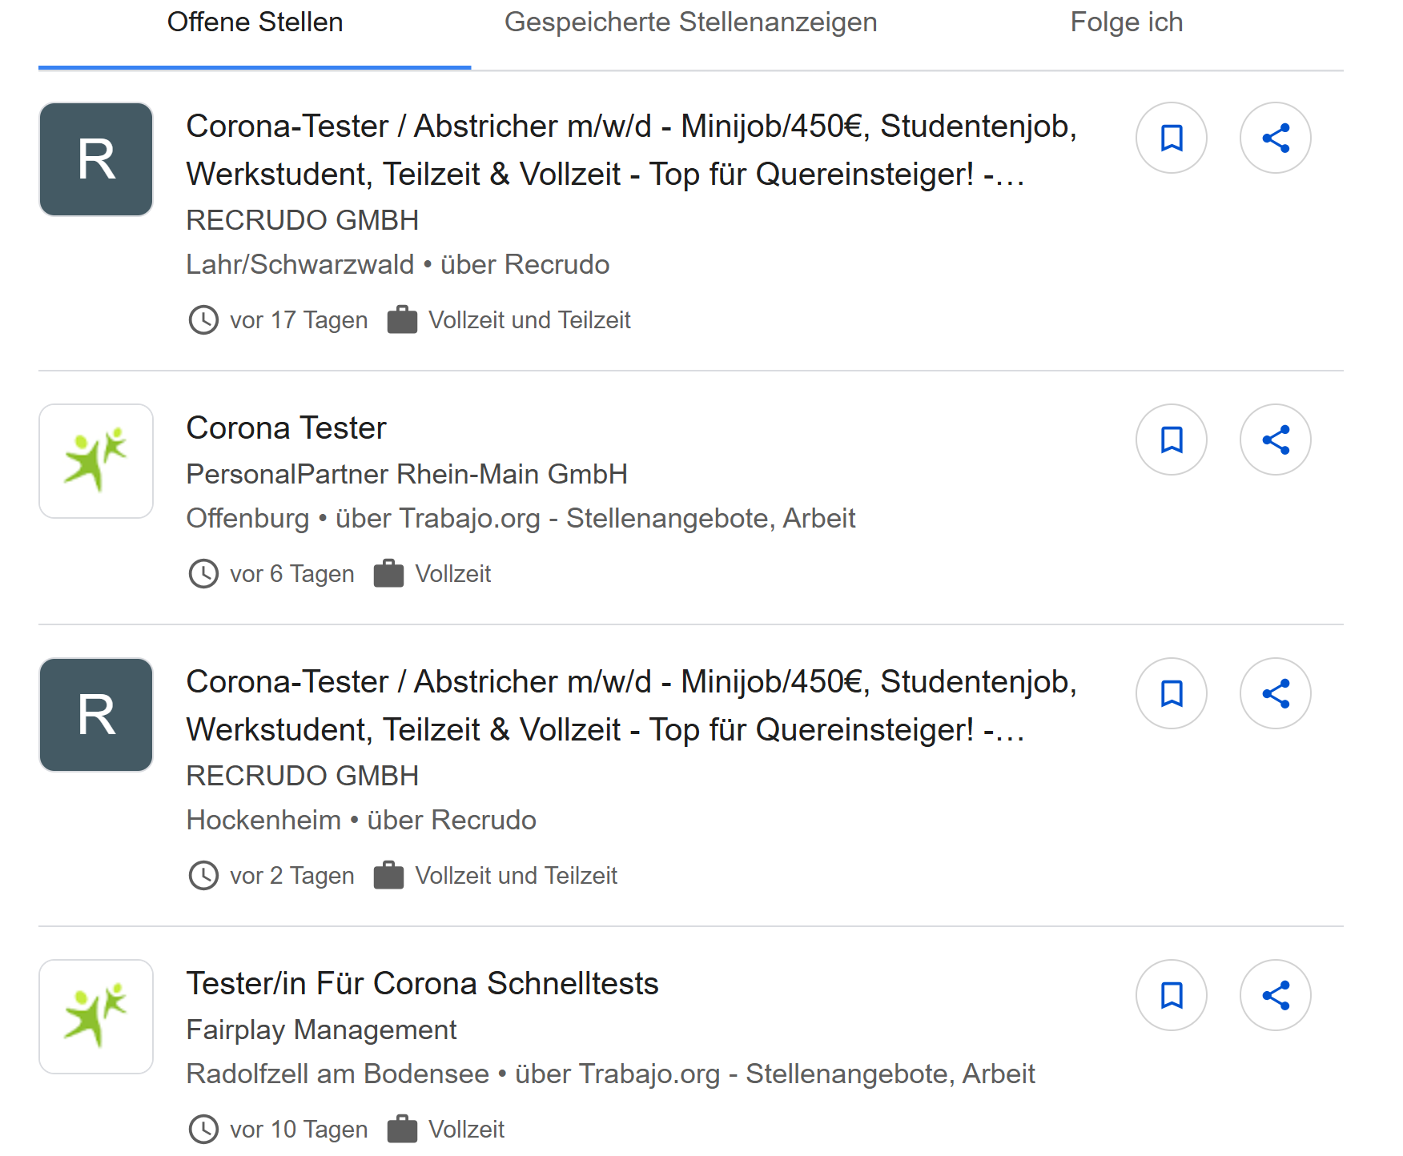The image size is (1403, 1156).
Task: Click the RECRUDO GMBH logo icon
Action: click(95, 159)
